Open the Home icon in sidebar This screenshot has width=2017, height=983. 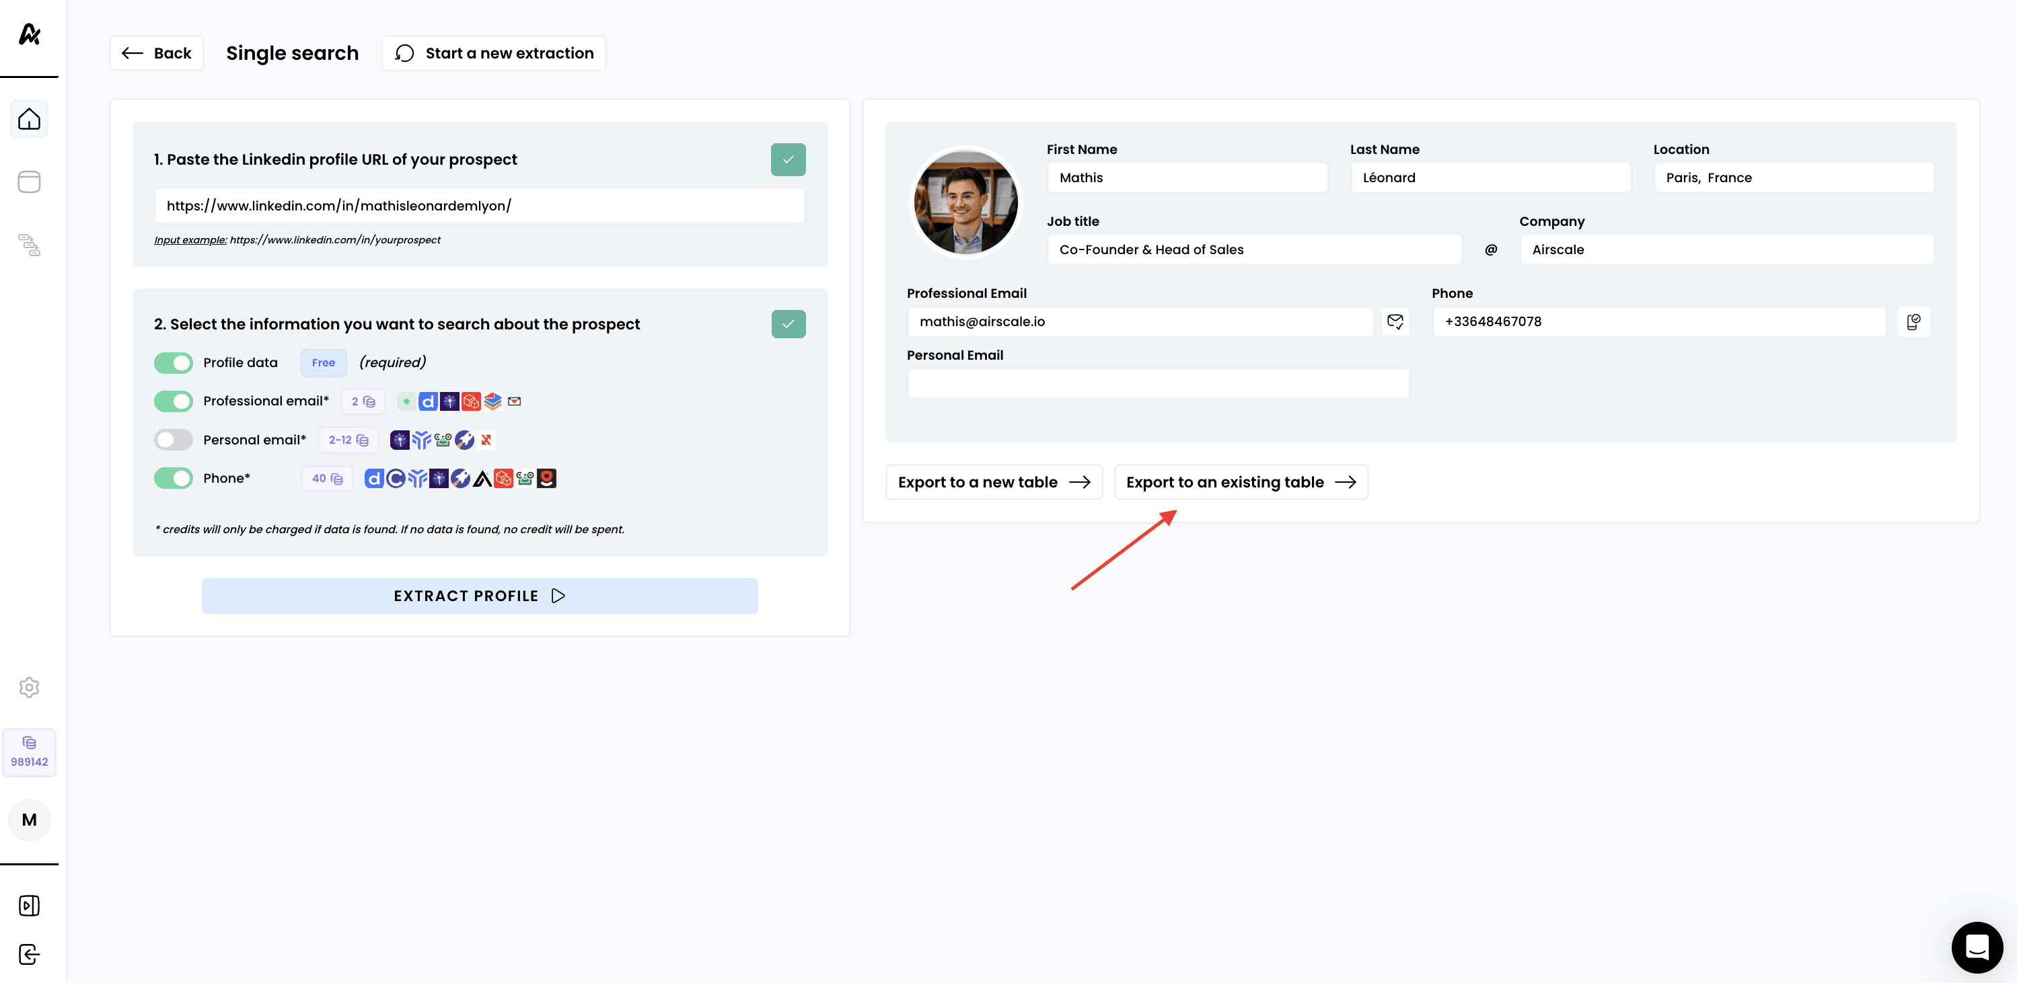point(29,119)
